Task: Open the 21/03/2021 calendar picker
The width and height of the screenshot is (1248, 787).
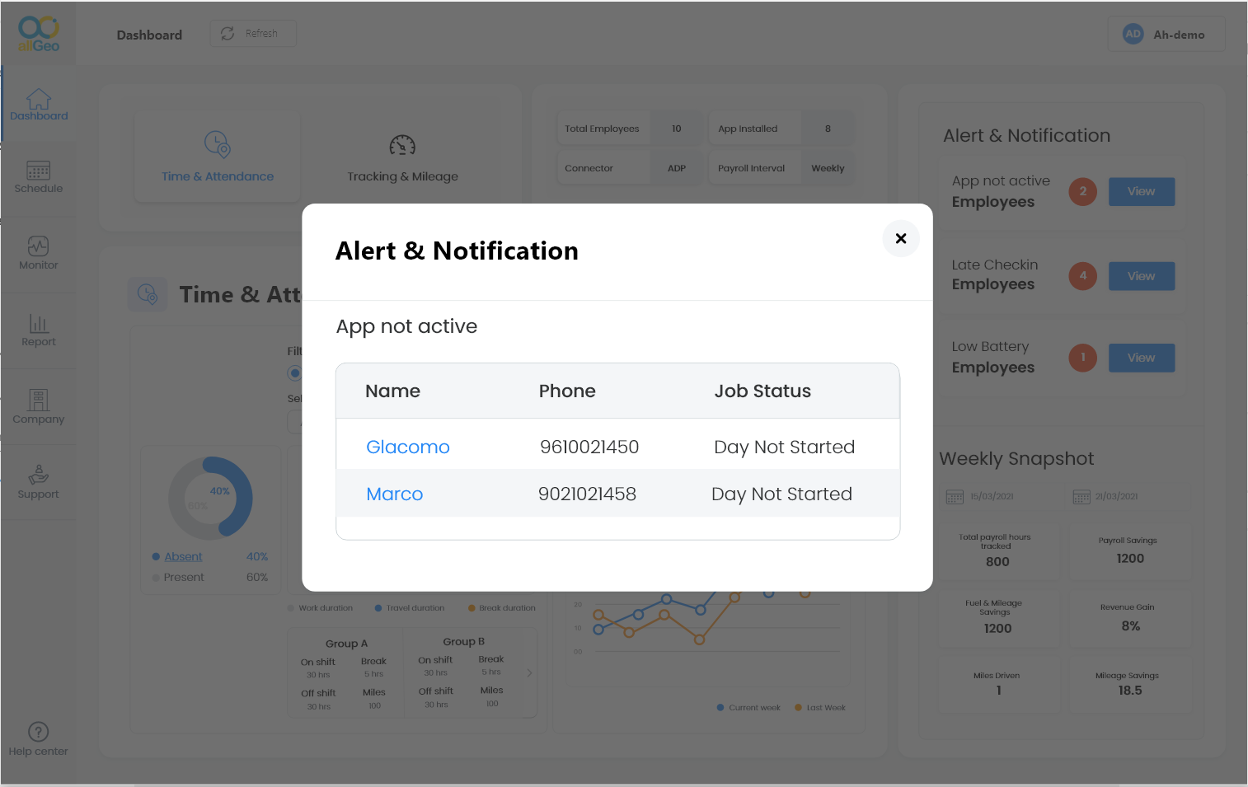Action: (x=1081, y=497)
